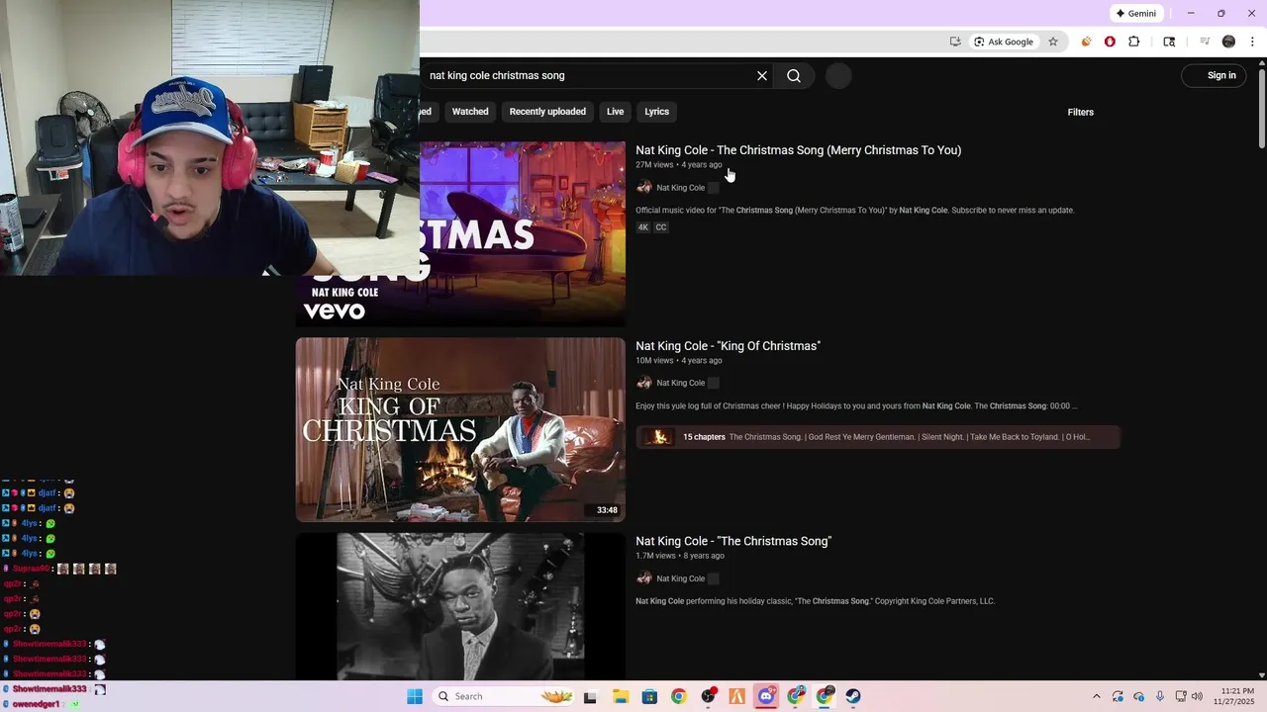The width and height of the screenshot is (1267, 712).
Task: Open volume control in system tray
Action: pyautogui.click(x=1197, y=696)
